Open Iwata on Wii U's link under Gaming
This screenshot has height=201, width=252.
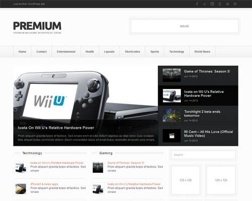coord(134,184)
